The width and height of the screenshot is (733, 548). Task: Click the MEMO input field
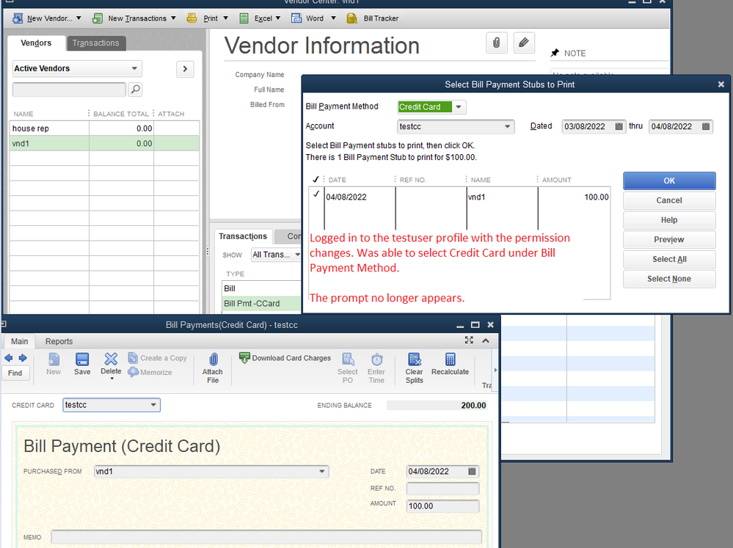tap(266, 537)
